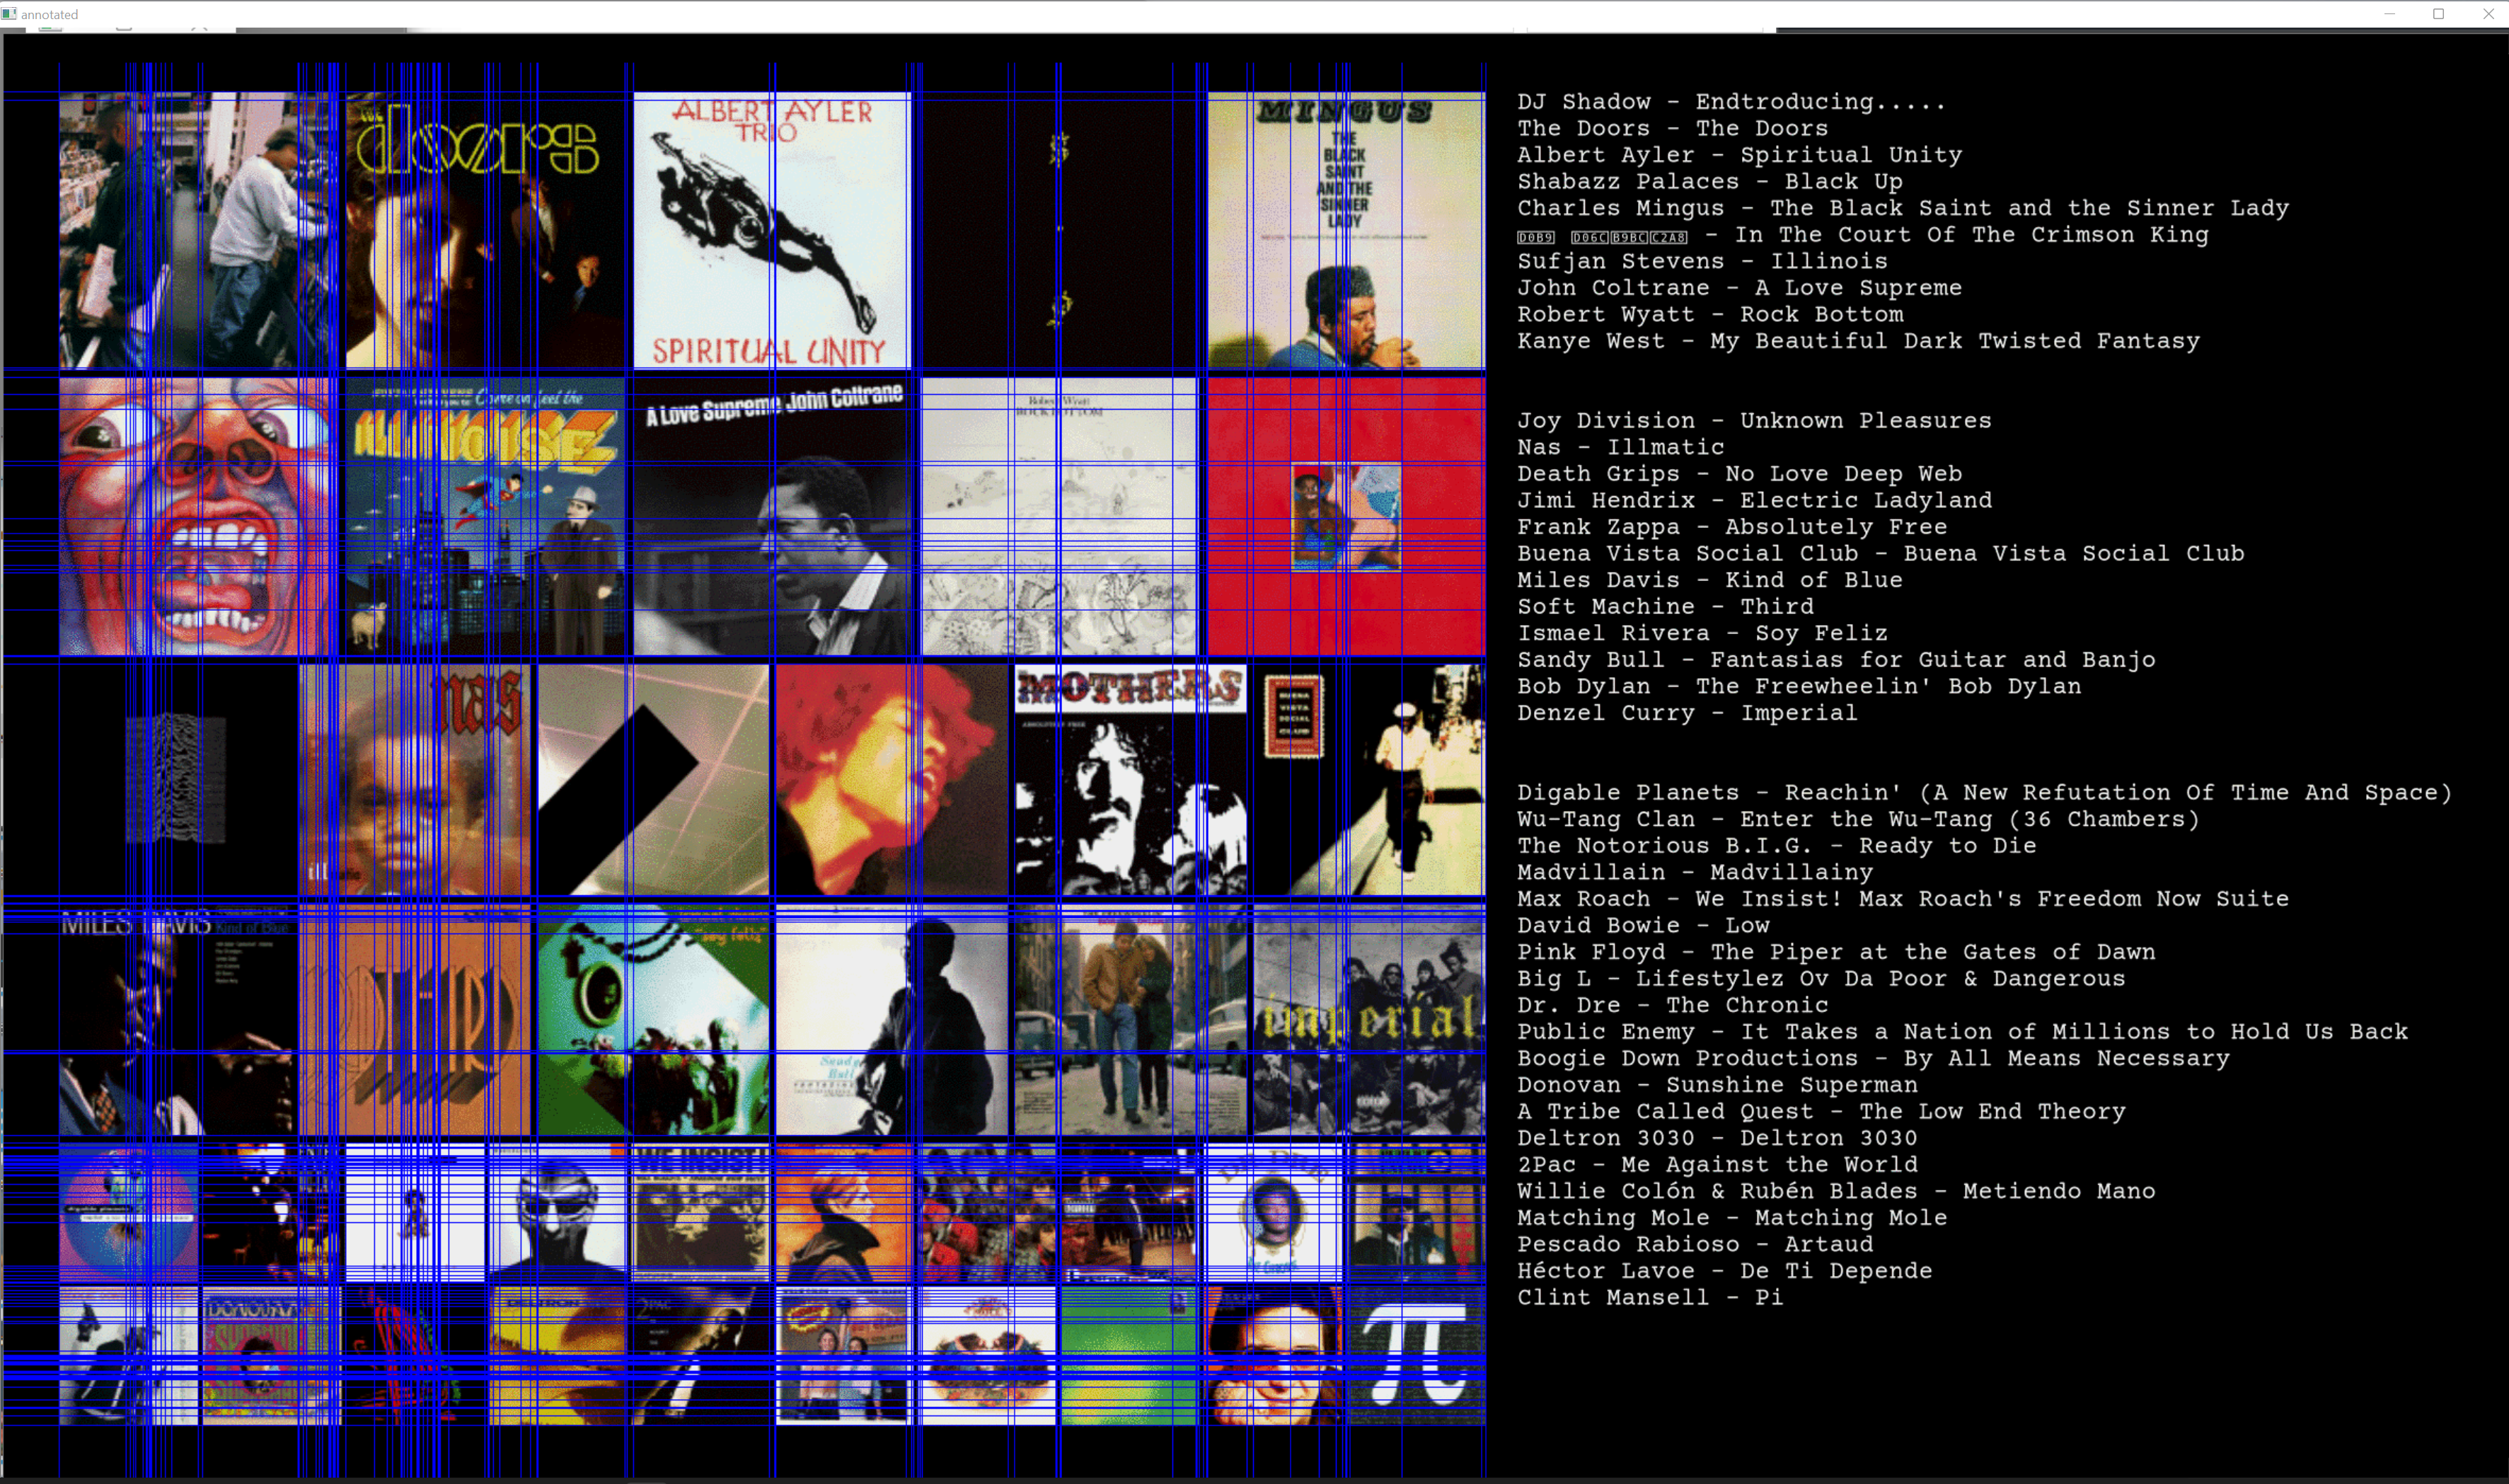2509x1484 pixels.
Task: Click the Imperial album cover
Action: [x=1369, y=1020]
